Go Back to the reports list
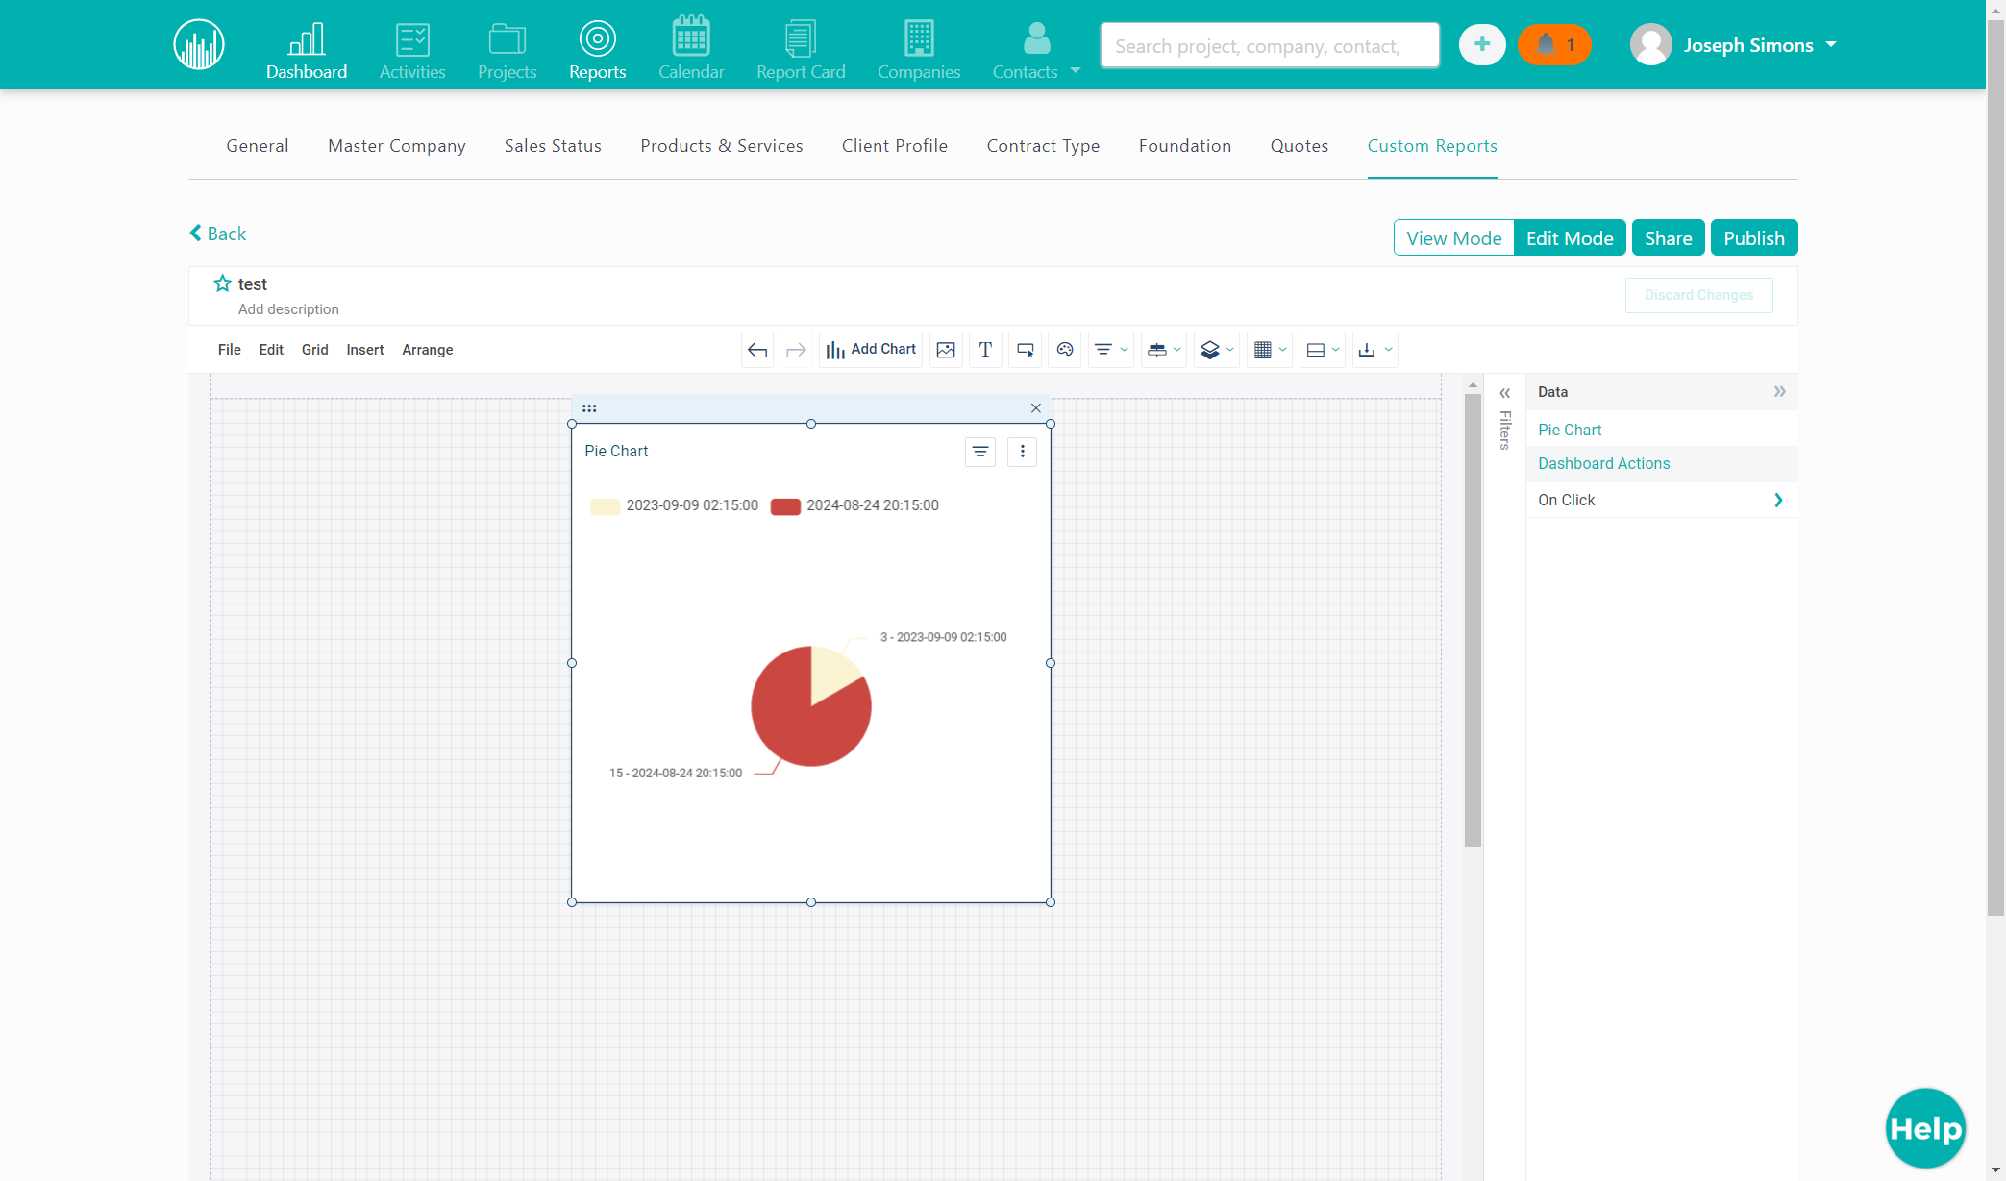Screen dimensions: 2006x1181 click(218, 234)
